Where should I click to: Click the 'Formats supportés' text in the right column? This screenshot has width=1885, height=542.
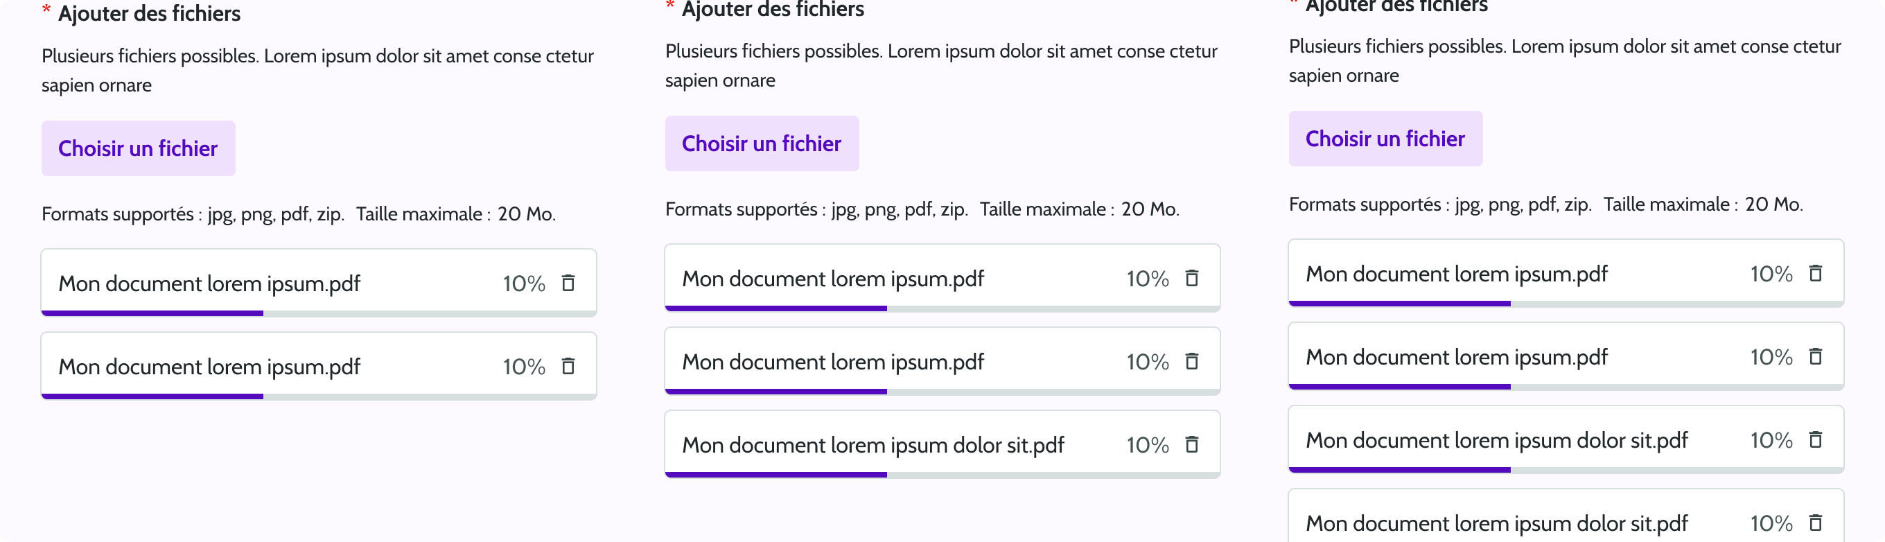tap(1544, 204)
